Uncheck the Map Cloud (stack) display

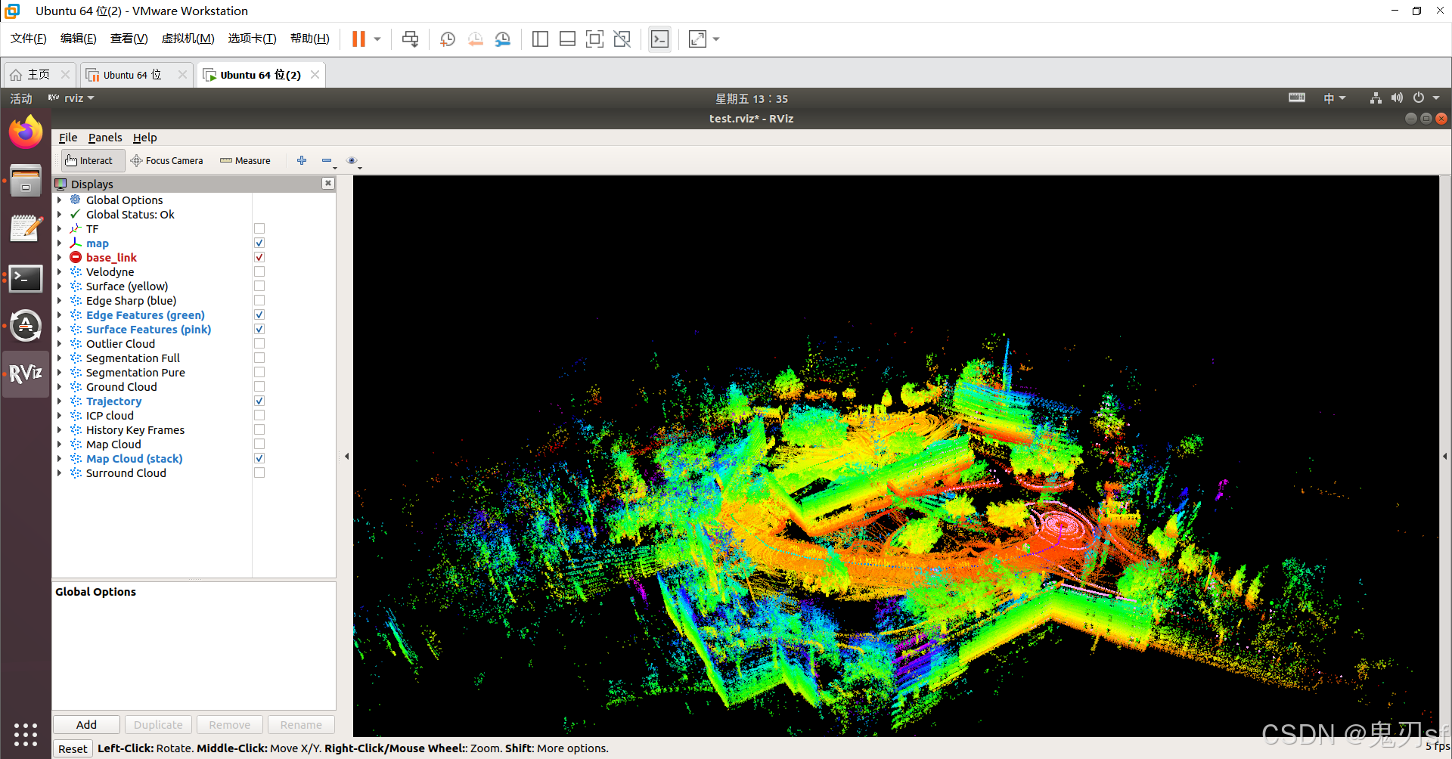(259, 458)
